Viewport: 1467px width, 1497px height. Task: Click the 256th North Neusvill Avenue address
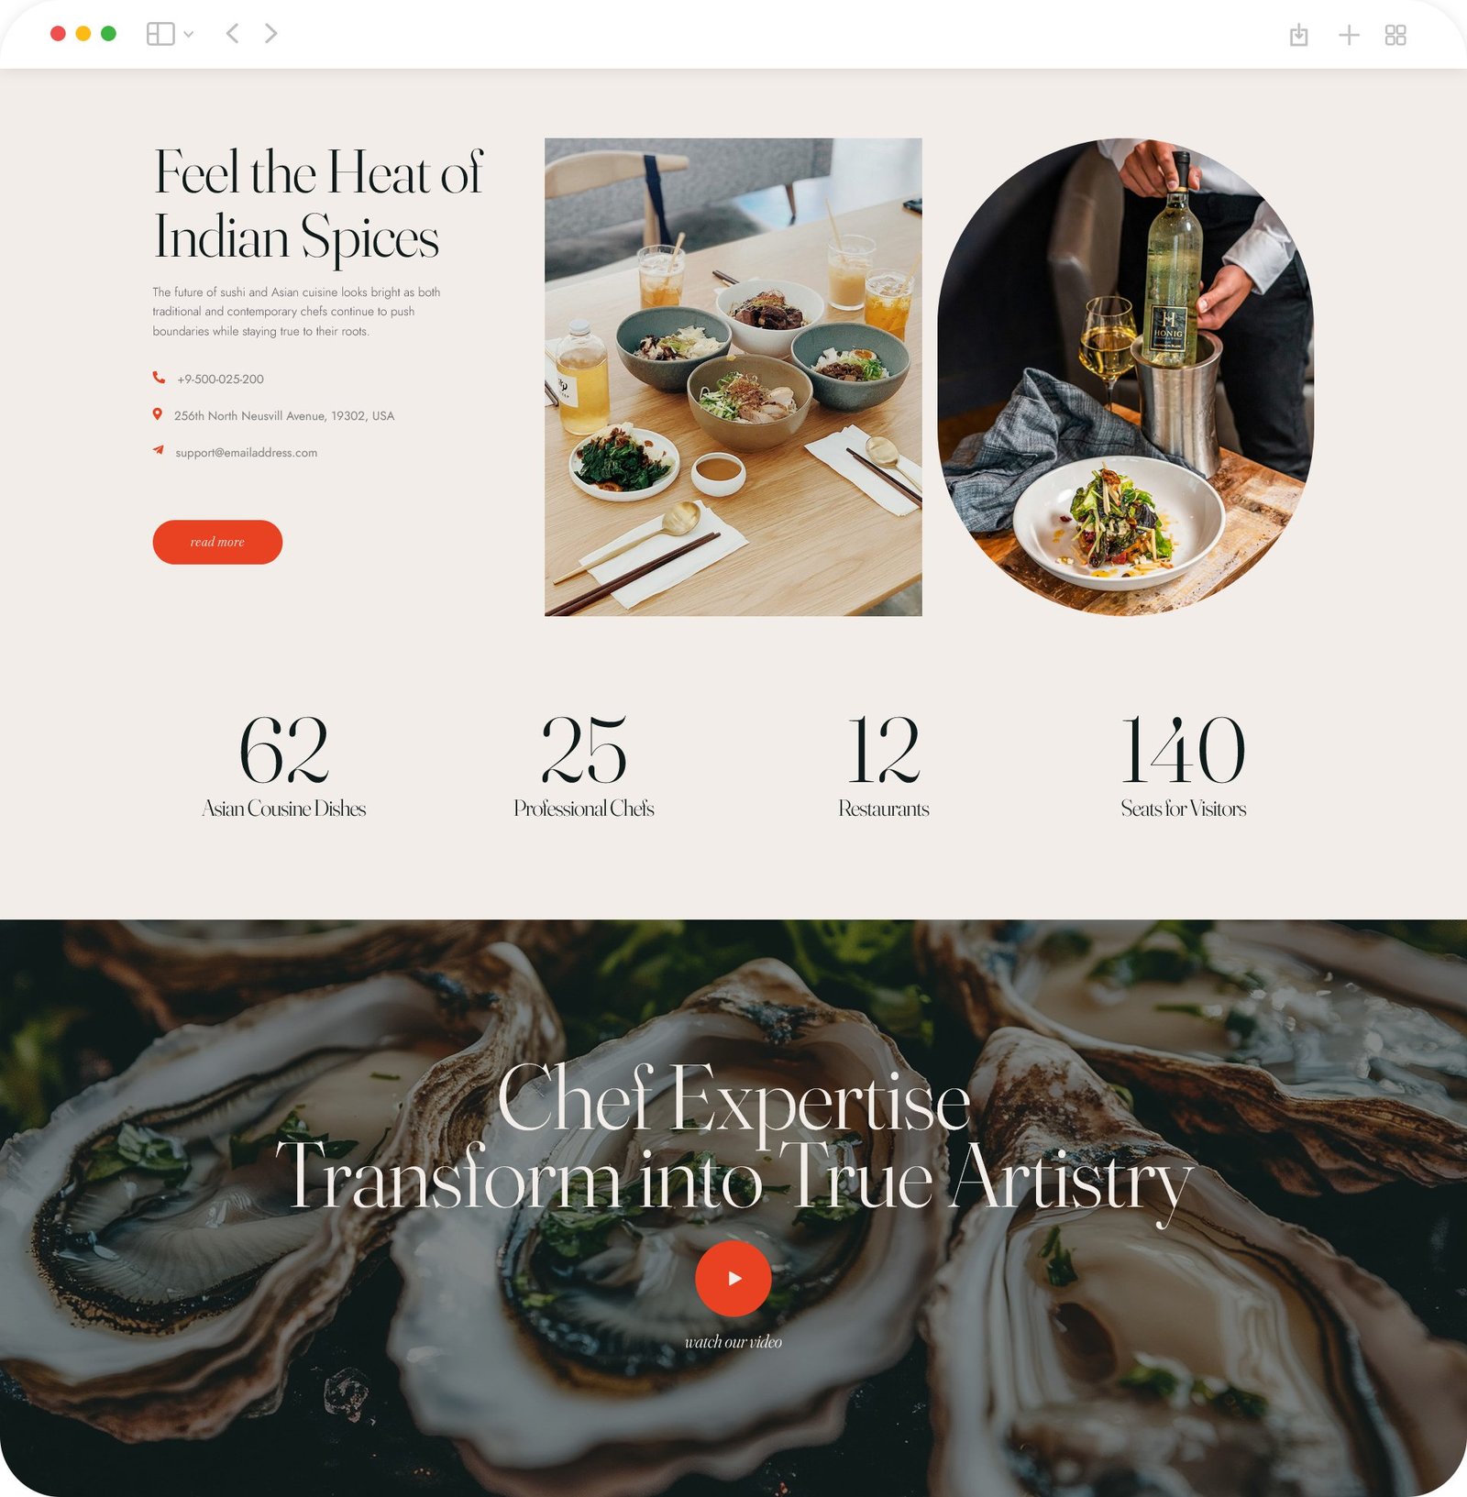click(284, 415)
